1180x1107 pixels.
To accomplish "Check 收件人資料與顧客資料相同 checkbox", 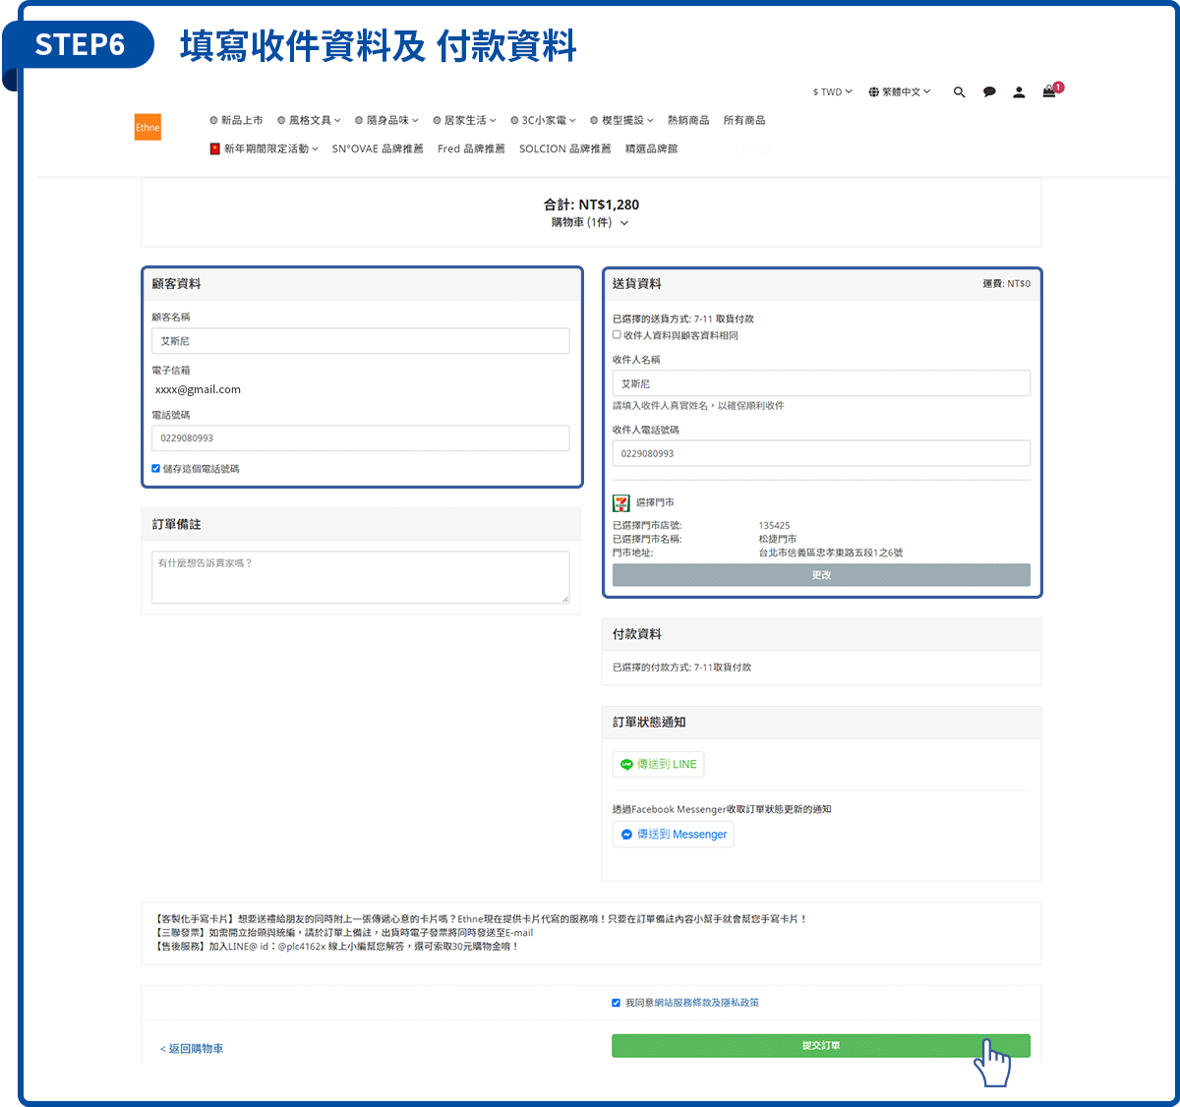I will (x=618, y=335).
